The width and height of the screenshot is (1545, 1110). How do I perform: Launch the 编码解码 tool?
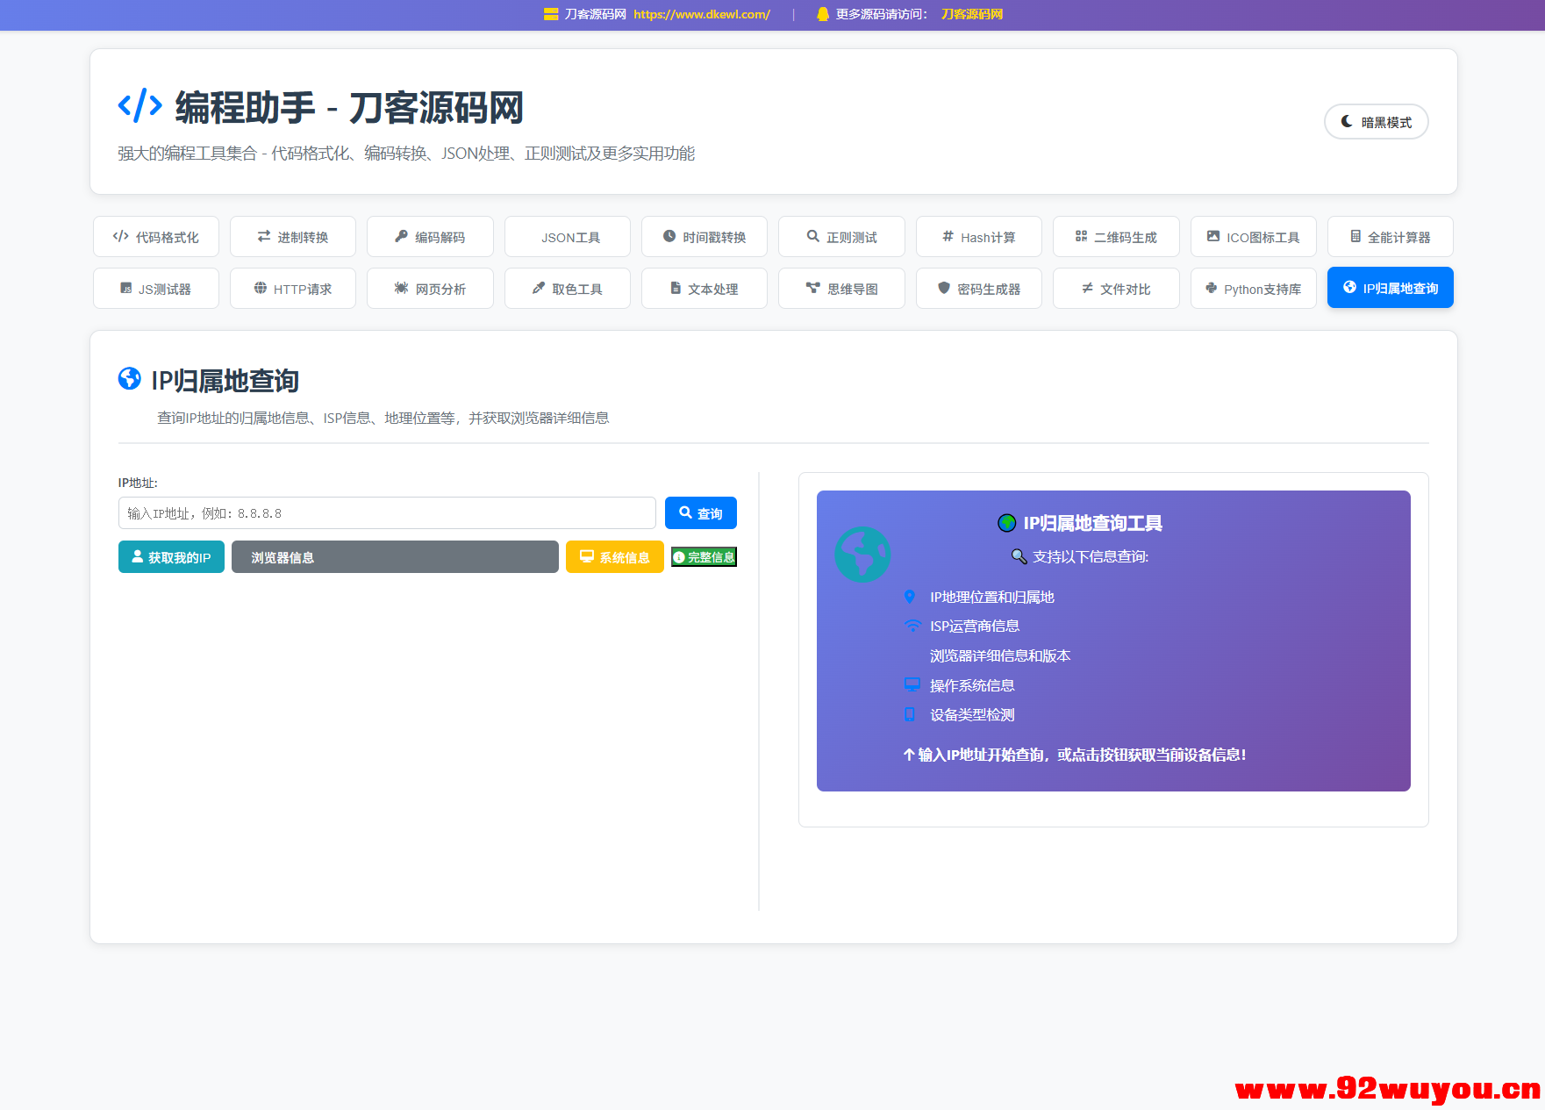(429, 236)
